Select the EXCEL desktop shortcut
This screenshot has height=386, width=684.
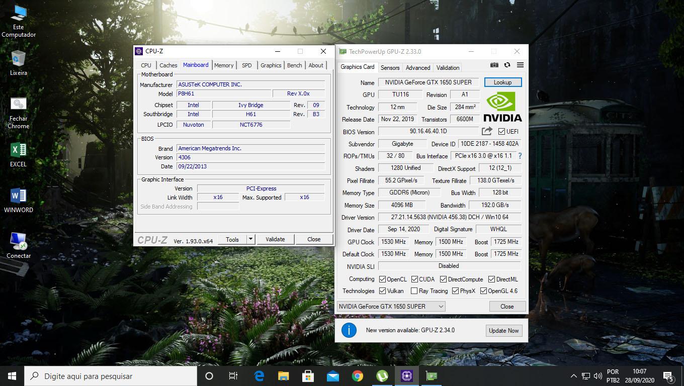19,155
